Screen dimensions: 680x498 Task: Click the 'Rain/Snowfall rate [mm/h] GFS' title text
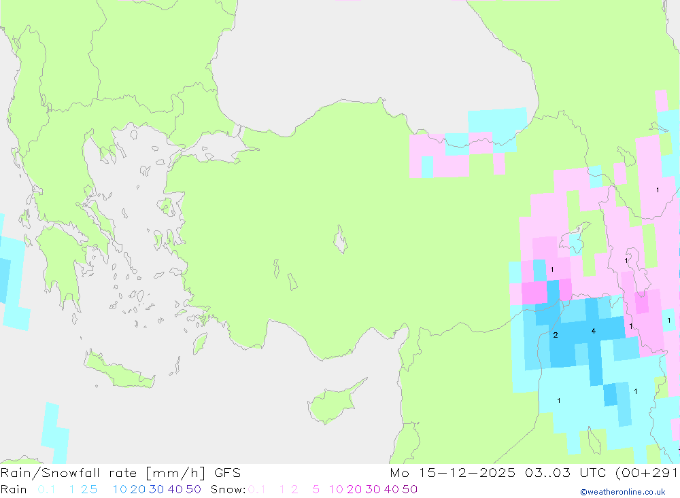120,472
